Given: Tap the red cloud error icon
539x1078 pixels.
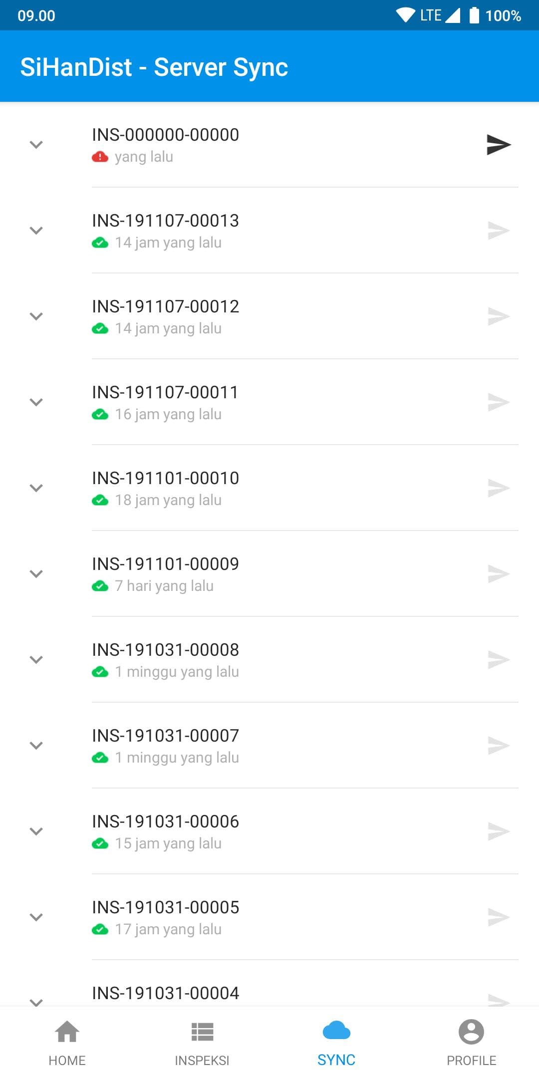Looking at the screenshot, I should pyautogui.click(x=100, y=157).
